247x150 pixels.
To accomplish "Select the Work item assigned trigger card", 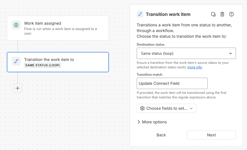I will click(x=58, y=28).
